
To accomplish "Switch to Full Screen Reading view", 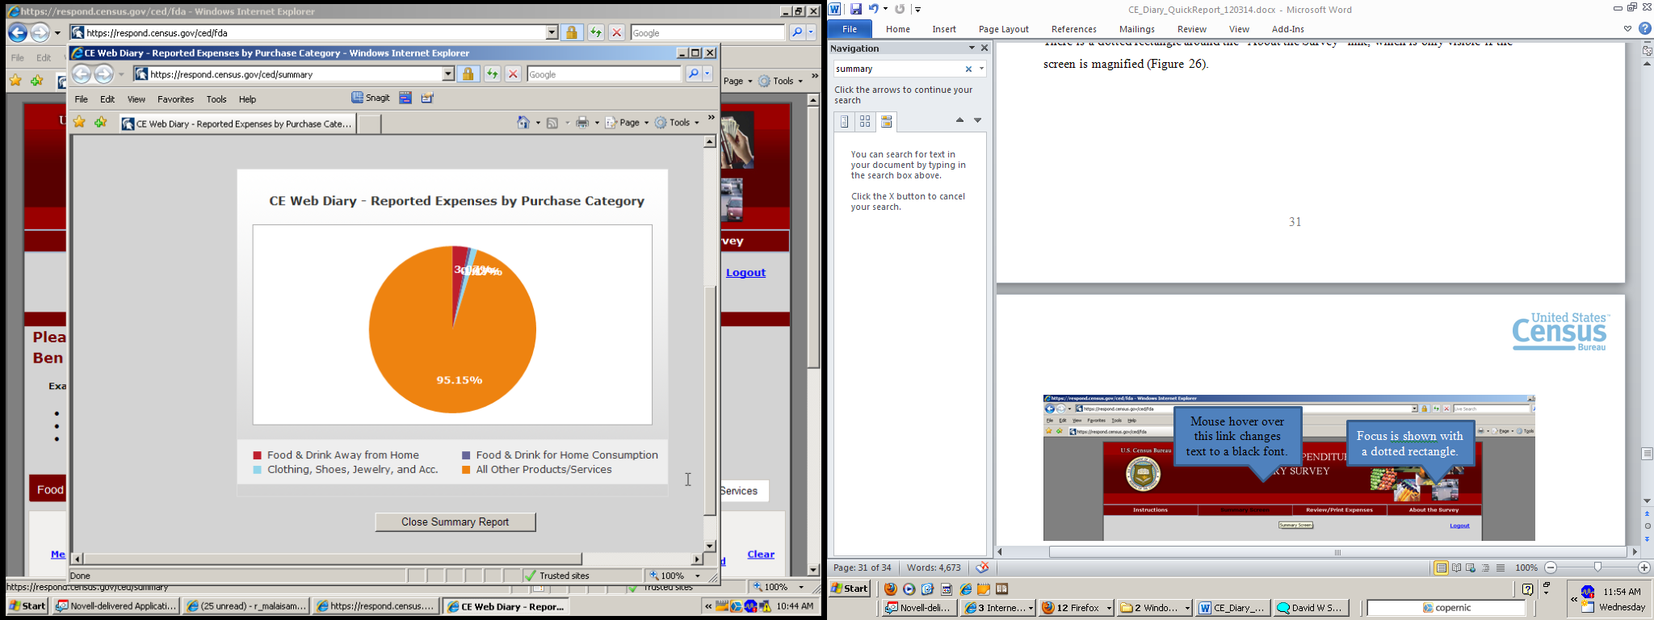I will tap(1456, 568).
